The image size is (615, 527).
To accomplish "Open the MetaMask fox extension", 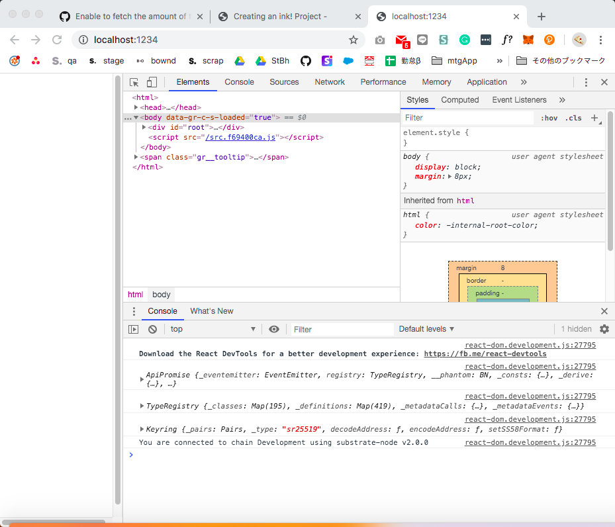I will (528, 40).
